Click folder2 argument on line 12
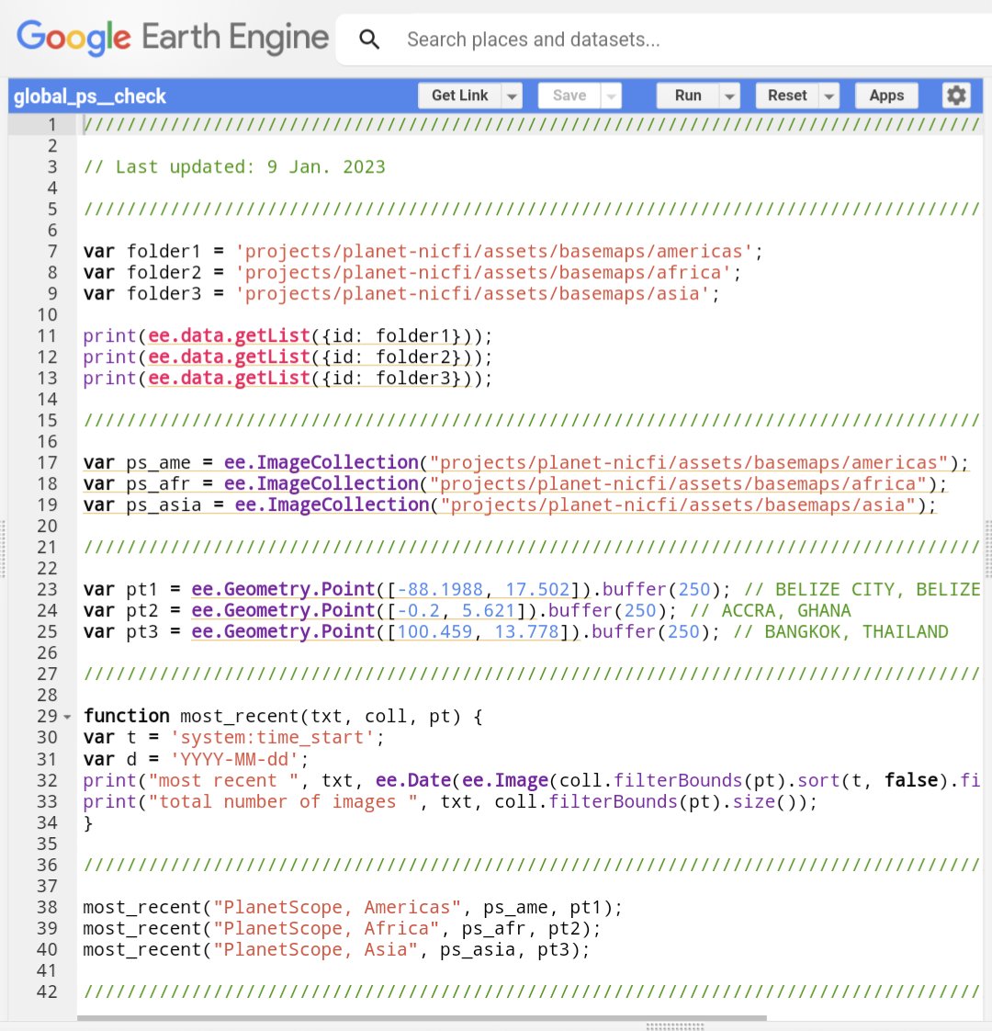 click(412, 357)
